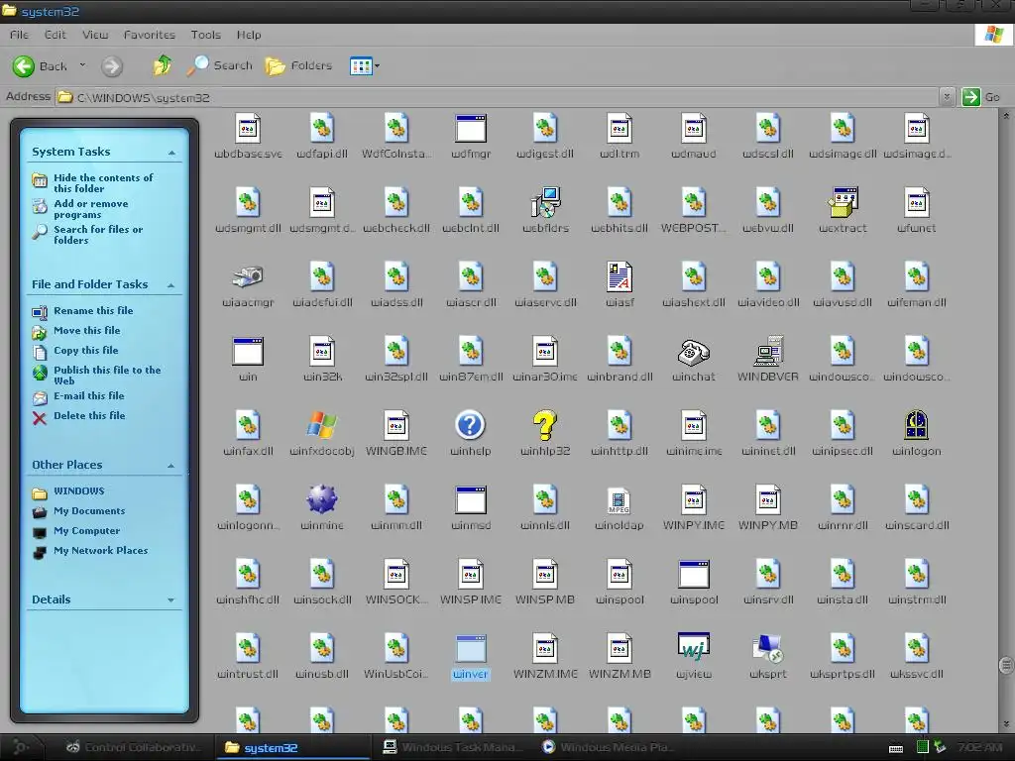Select the winfxdocobj Windows flag icon

pos(322,425)
